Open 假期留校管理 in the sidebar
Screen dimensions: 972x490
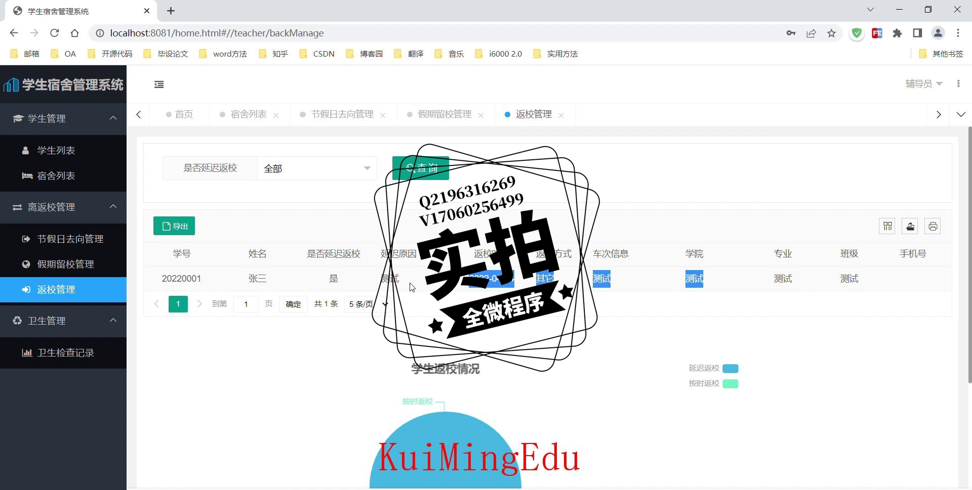point(63,264)
